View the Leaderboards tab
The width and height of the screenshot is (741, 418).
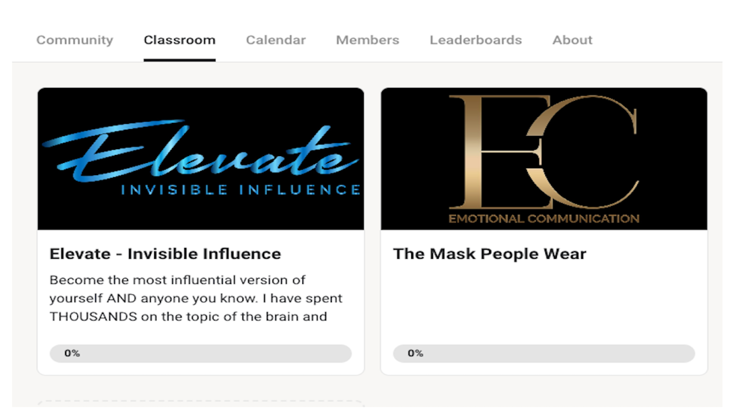point(475,40)
